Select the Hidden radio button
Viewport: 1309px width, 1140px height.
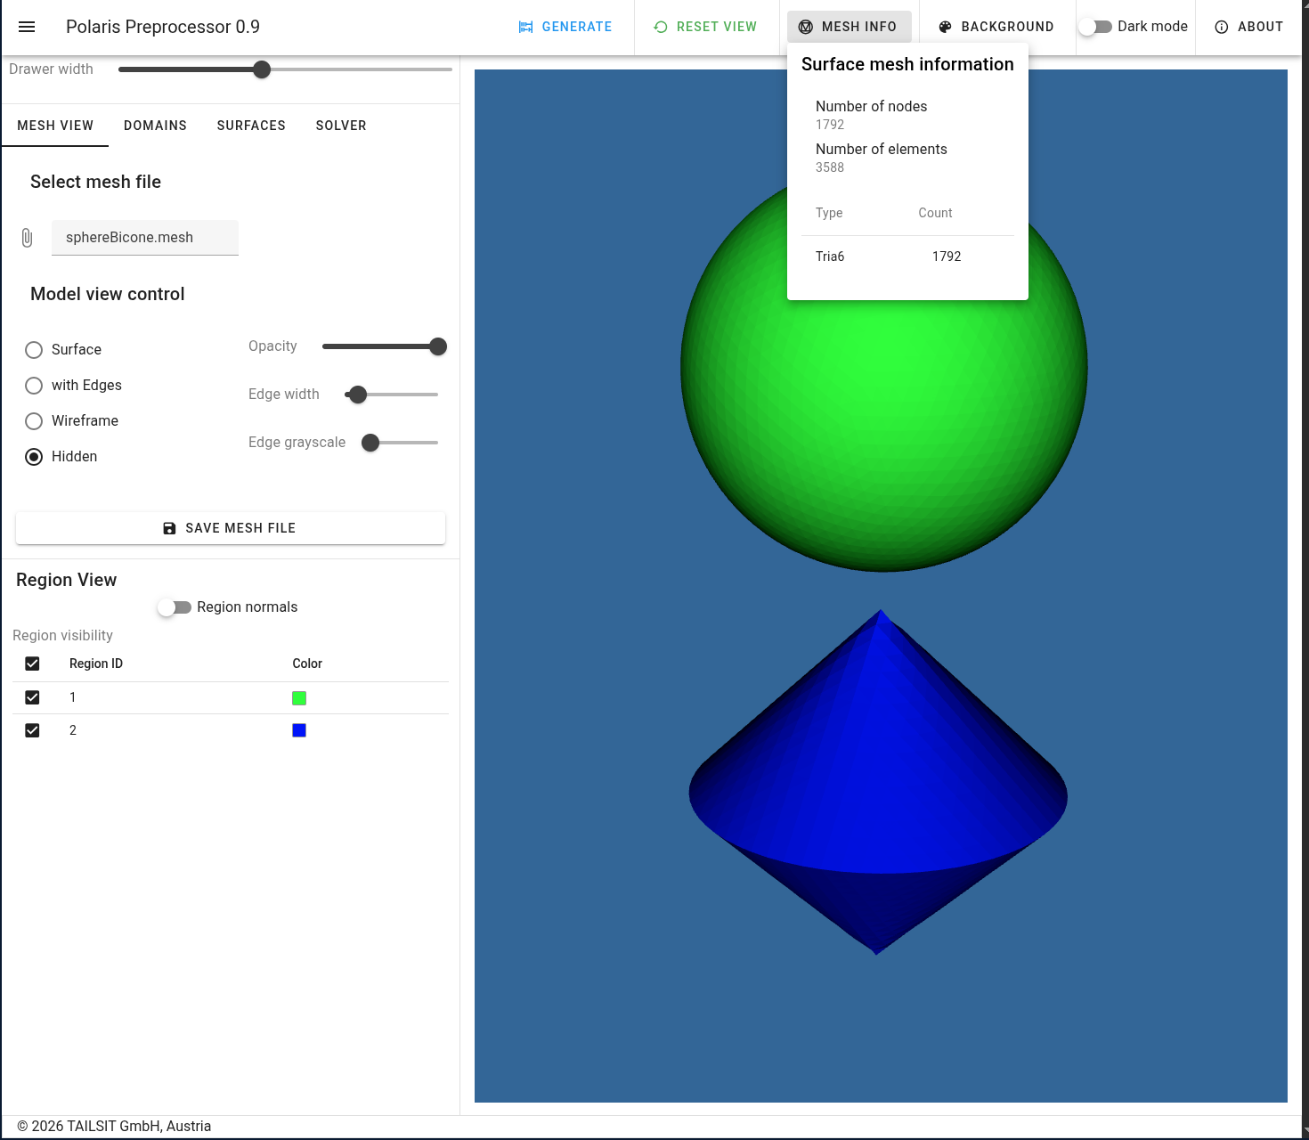pos(34,457)
